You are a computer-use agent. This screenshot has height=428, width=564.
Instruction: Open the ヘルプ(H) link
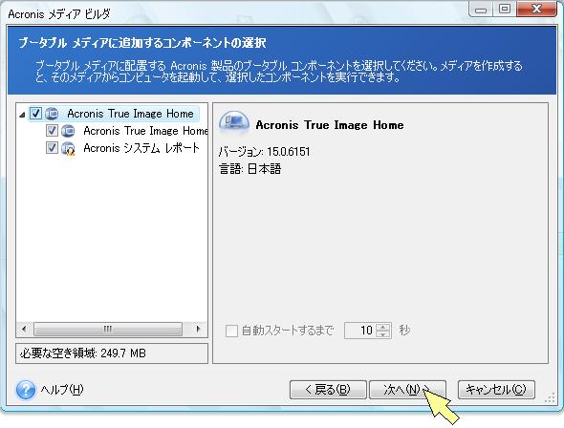click(x=62, y=390)
